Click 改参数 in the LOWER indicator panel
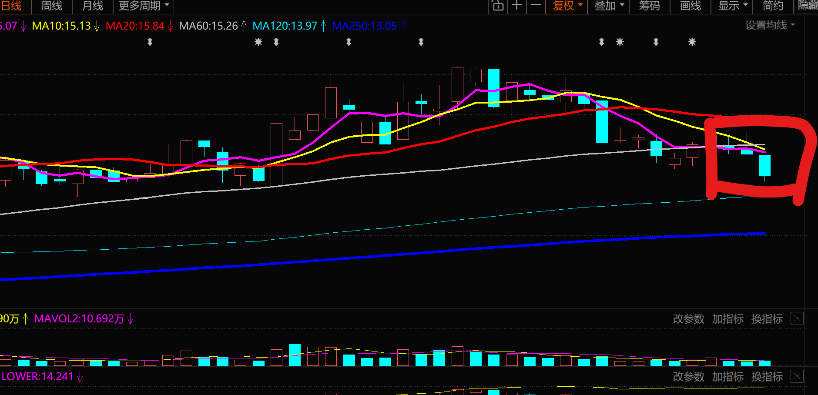 click(689, 377)
